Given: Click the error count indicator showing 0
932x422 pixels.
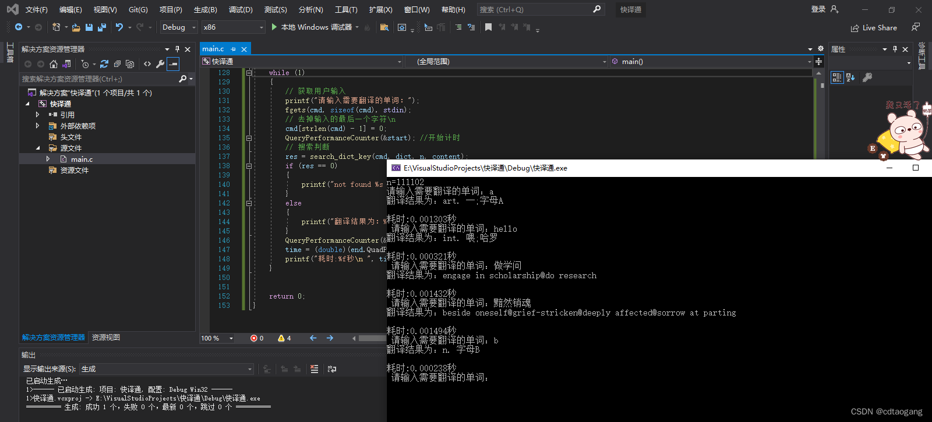Looking at the screenshot, I should [257, 338].
